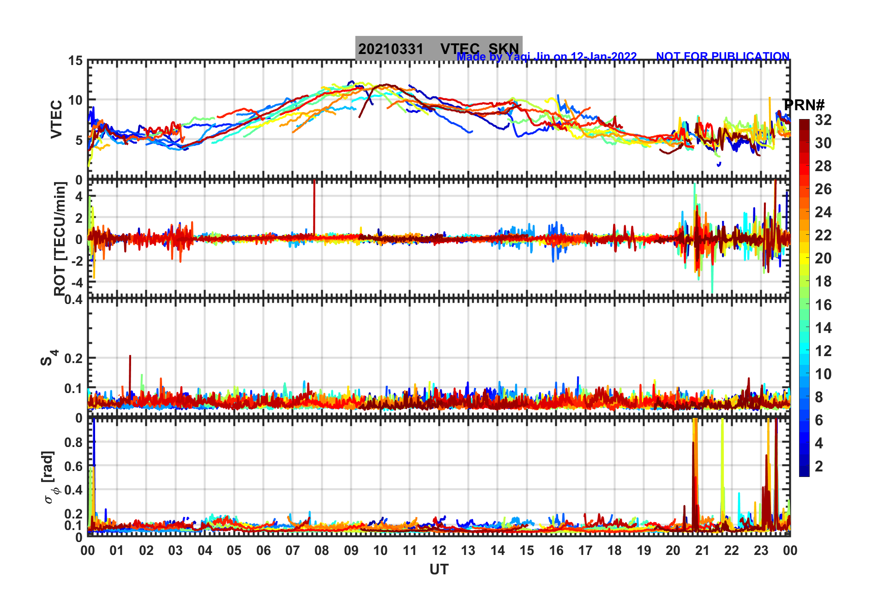Click the UT x-axis label
This screenshot has height=596, width=878.
click(x=439, y=570)
